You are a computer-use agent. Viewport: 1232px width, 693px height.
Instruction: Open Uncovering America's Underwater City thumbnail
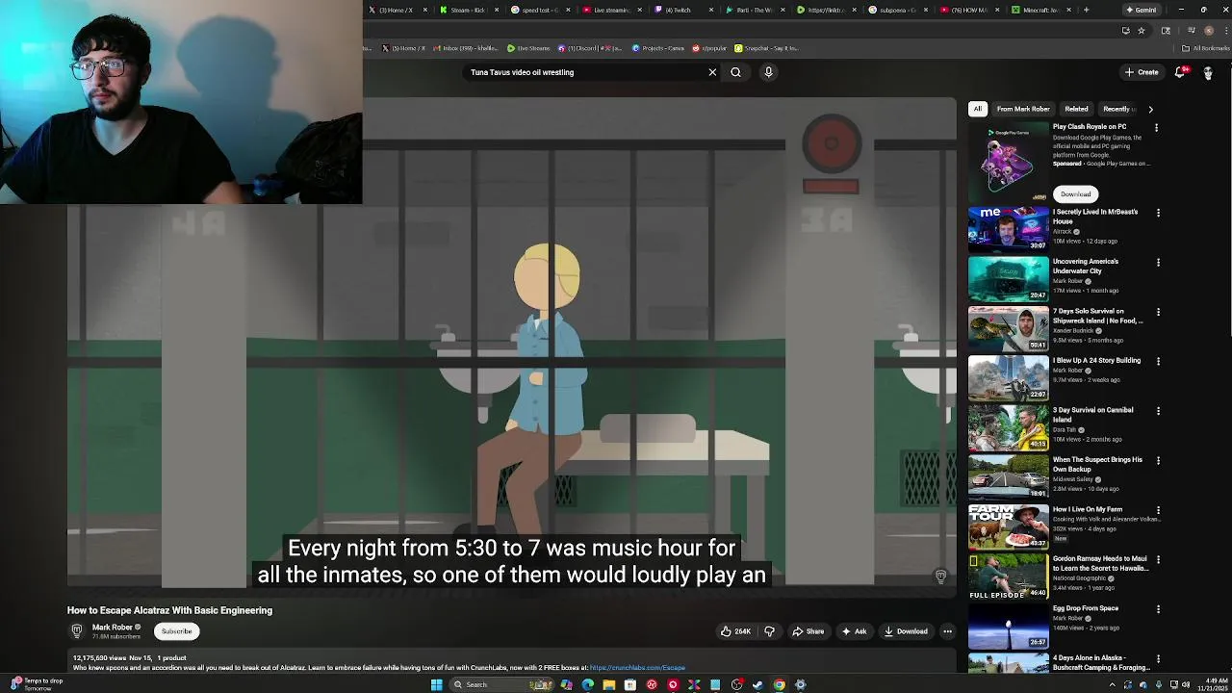click(1009, 278)
